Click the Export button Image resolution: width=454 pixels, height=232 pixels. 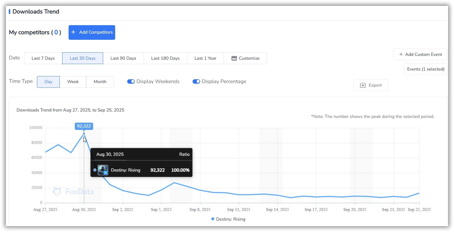click(371, 85)
